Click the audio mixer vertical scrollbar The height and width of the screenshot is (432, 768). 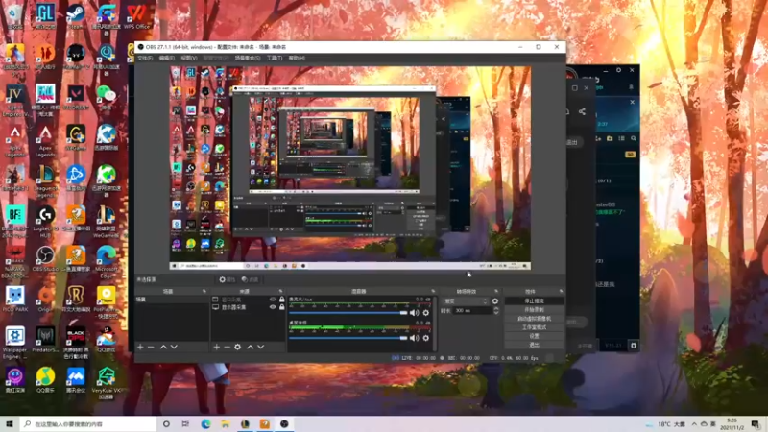click(x=434, y=324)
